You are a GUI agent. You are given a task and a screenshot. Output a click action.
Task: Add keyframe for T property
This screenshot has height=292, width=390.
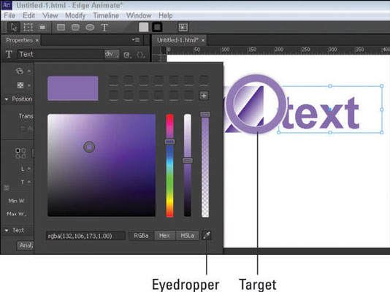(29, 182)
